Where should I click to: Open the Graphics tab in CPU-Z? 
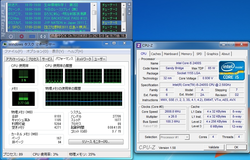(x=212, y=54)
